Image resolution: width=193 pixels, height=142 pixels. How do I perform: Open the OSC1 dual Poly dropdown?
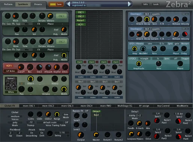pos(56,30)
